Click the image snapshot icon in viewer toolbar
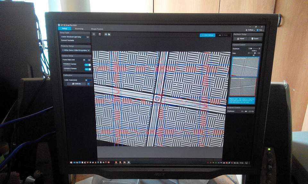This screenshot has width=308, height=184. (x=100, y=34)
